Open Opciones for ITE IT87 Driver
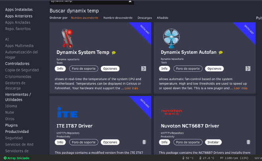Viewport: 262px width, 161px height. coord(110,142)
